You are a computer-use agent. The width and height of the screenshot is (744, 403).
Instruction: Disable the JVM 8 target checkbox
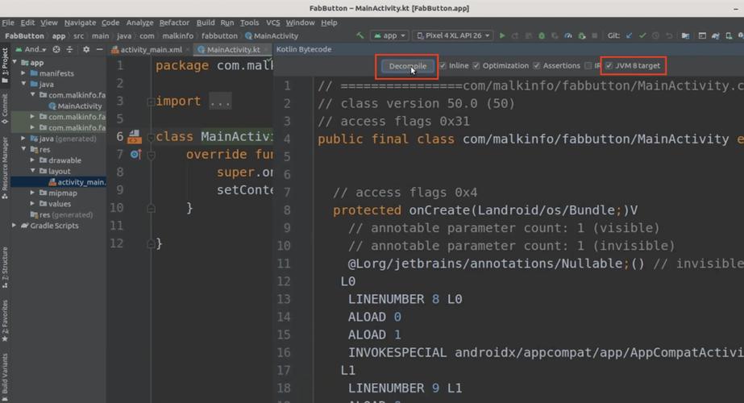click(609, 66)
